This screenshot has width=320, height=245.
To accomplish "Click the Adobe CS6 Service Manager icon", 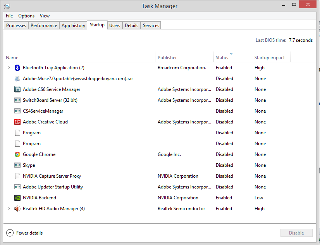I will 17,89.
